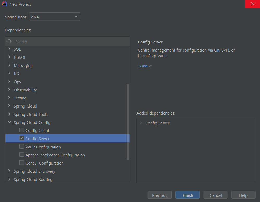Expand the Messaging category
Image resolution: width=260 pixels, height=202 pixels.
click(x=9, y=65)
